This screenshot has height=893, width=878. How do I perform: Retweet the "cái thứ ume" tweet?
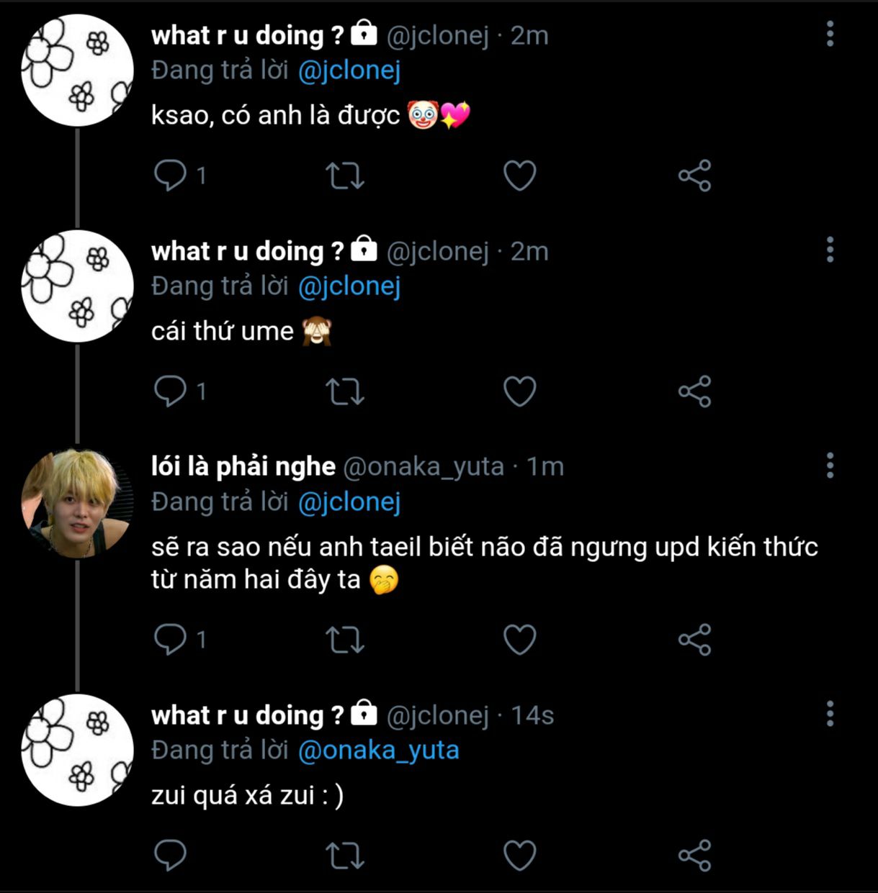(345, 391)
